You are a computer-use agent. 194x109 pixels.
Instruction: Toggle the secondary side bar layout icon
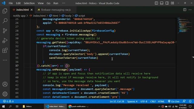click(167, 3)
